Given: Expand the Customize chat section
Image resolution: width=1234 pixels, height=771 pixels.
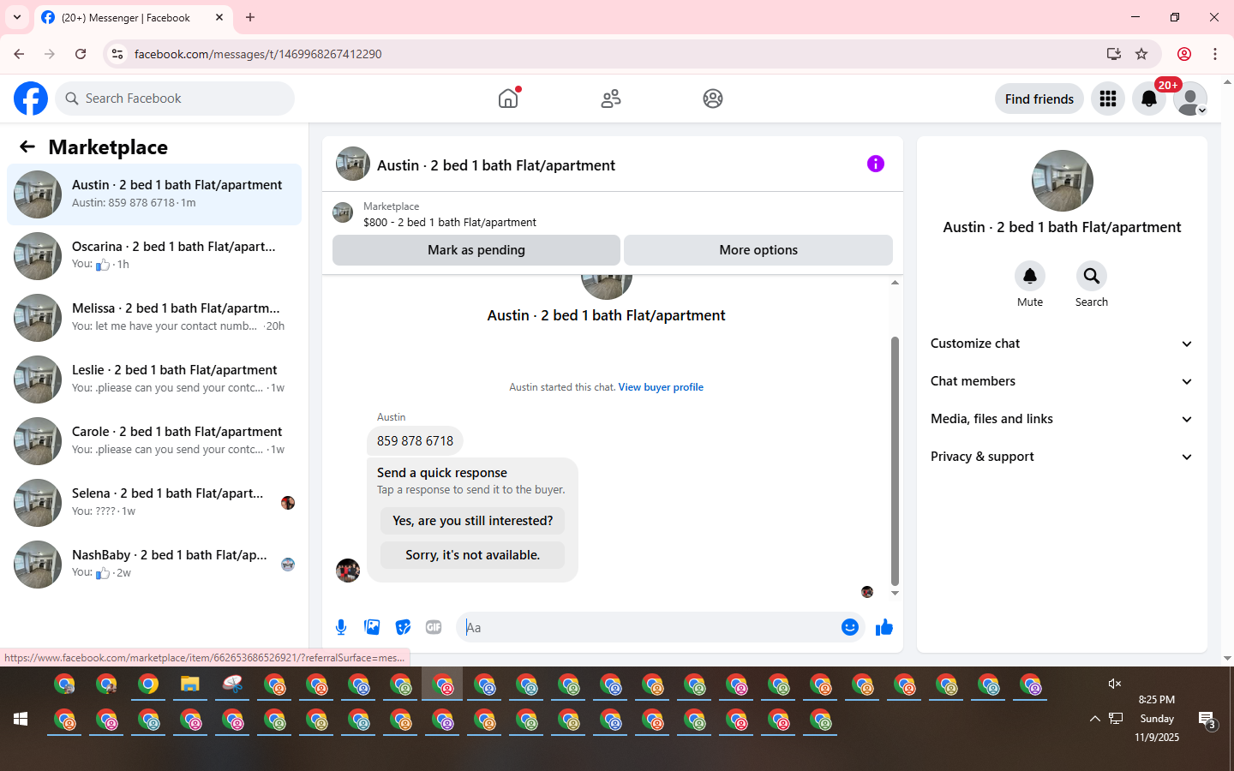Looking at the screenshot, I should (1063, 344).
